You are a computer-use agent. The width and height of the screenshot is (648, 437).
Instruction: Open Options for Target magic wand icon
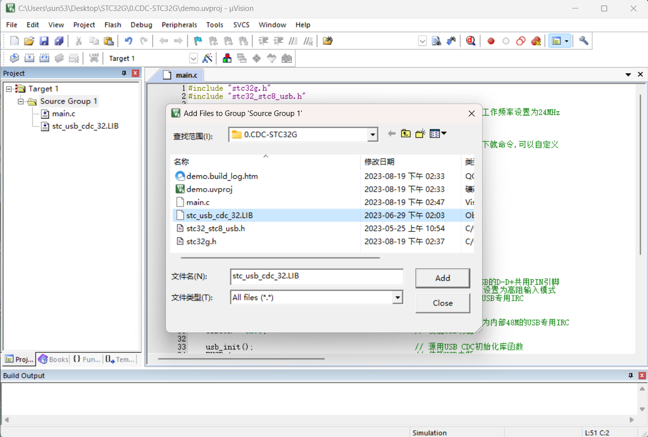point(207,58)
